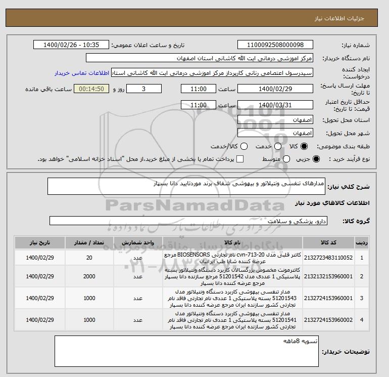Screen dimensions: 389x377
Task: Click the breathing circuit model 51201541 item name
Action: pyautogui.click(x=232, y=320)
